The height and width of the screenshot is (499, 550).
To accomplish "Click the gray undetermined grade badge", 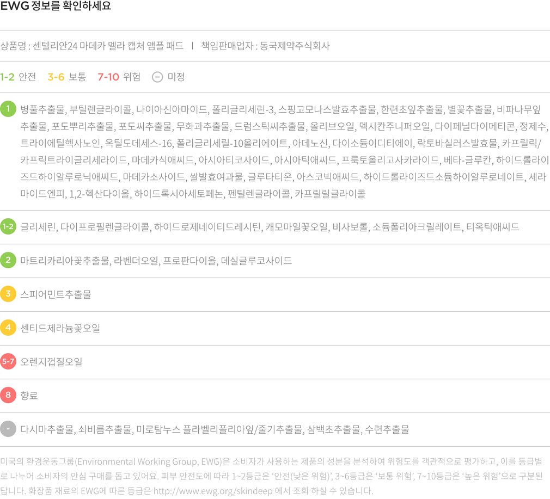I will pos(8,429).
